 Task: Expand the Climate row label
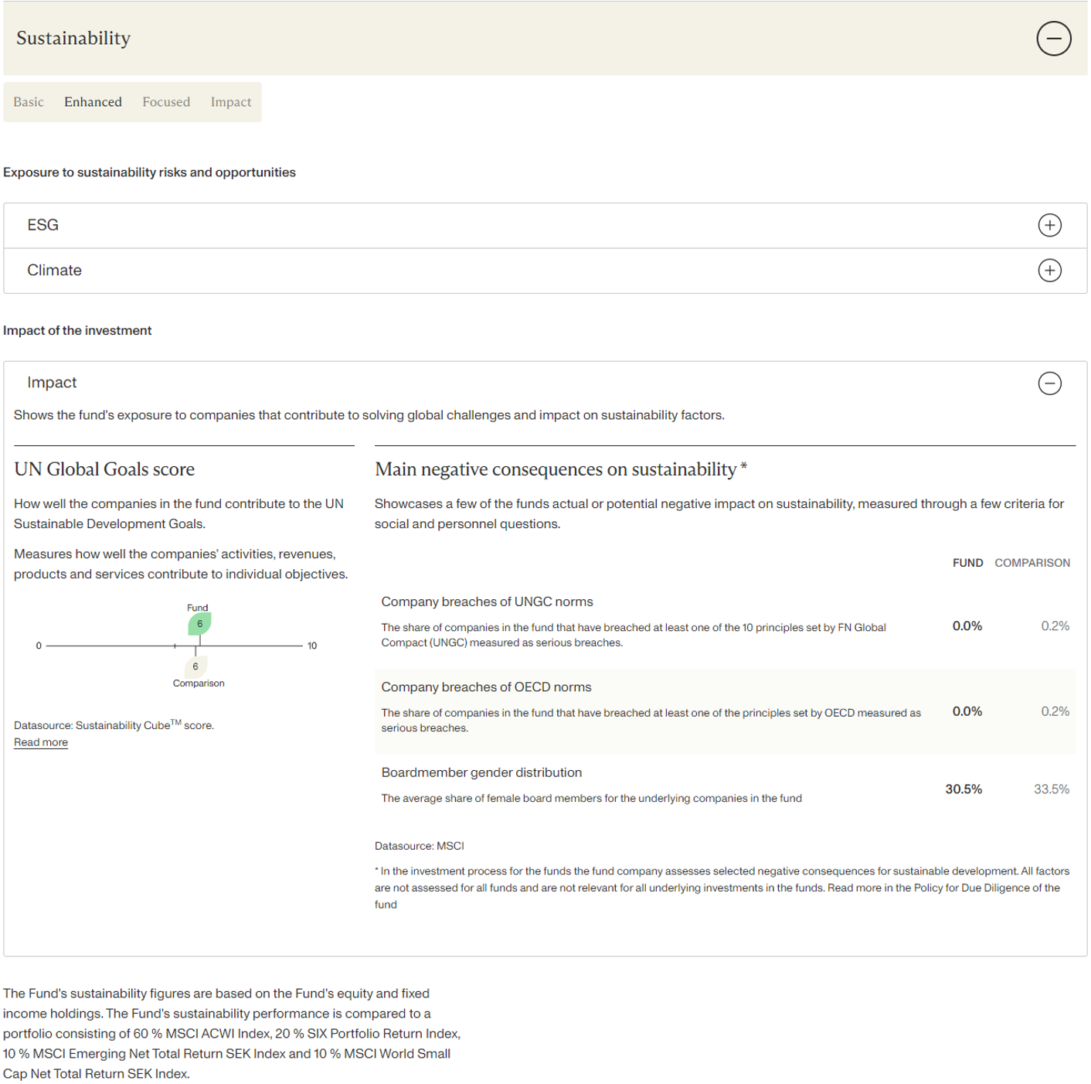click(54, 271)
